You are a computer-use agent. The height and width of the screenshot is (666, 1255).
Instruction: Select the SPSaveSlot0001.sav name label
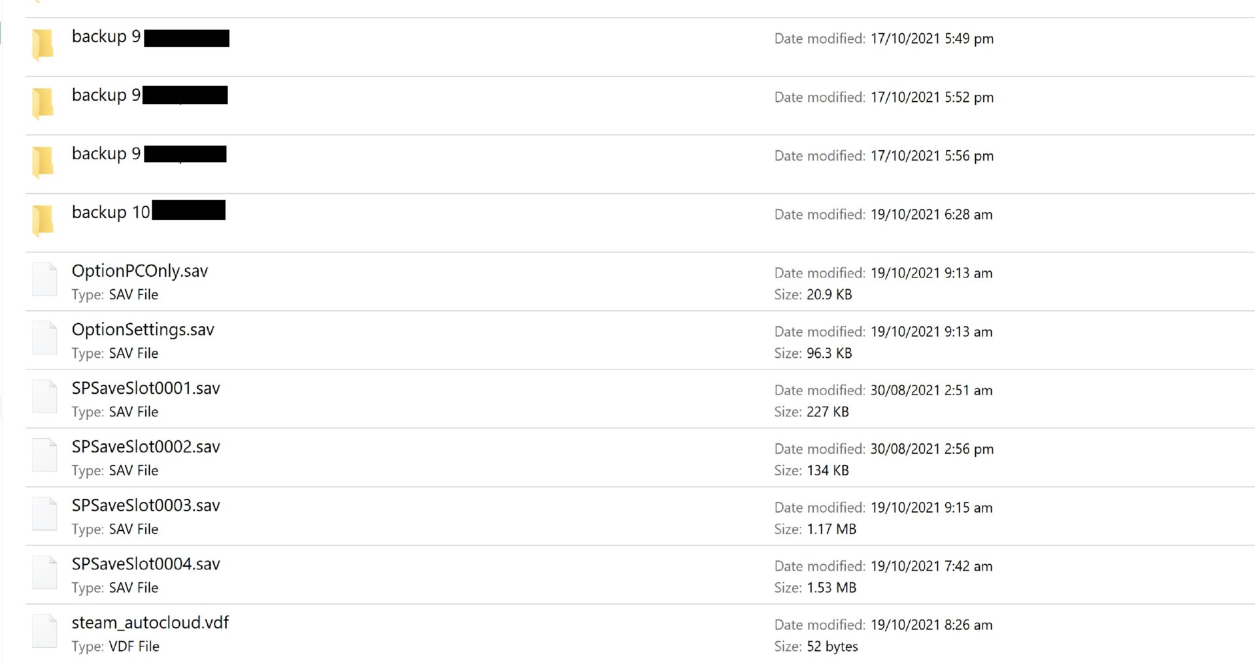tap(146, 388)
